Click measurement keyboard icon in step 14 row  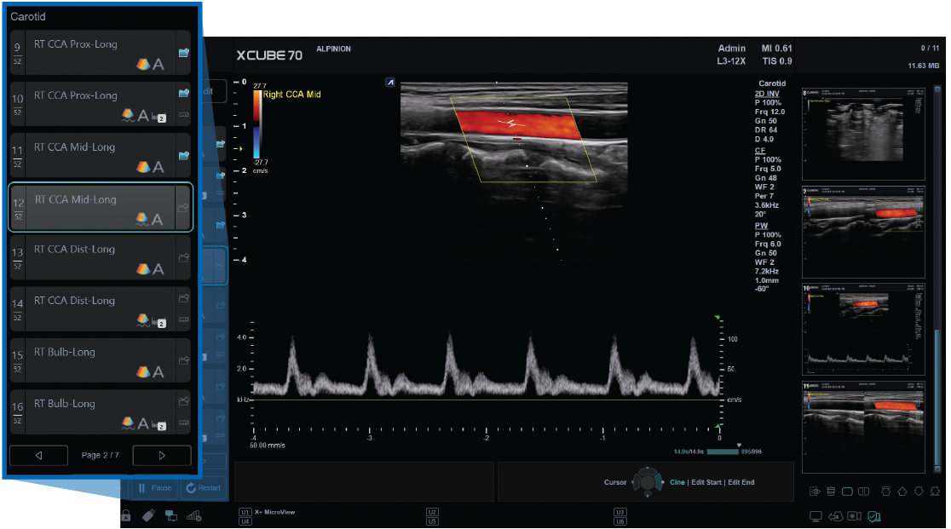(x=184, y=319)
